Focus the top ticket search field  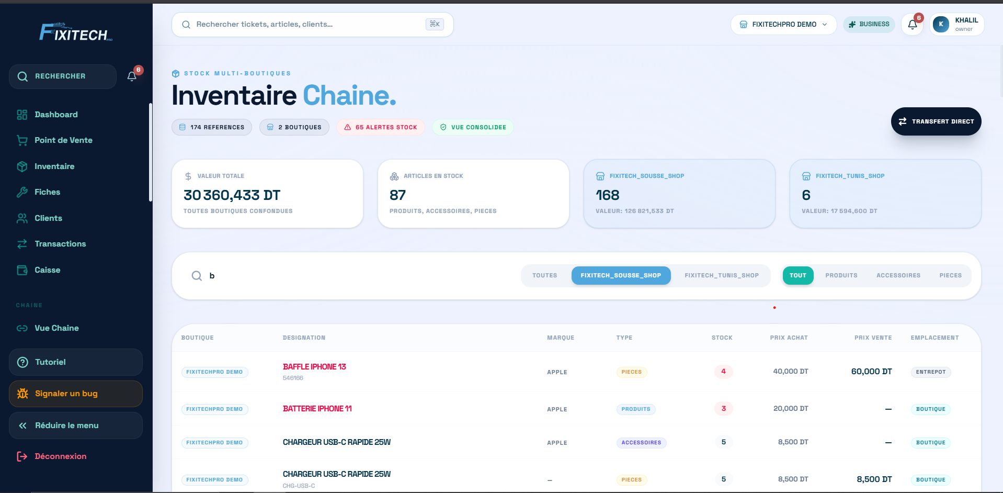pyautogui.click(x=312, y=25)
